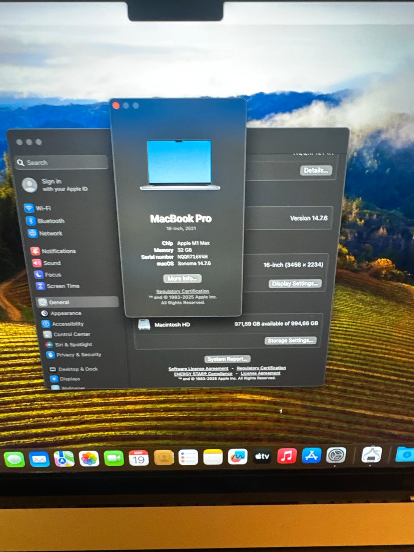Image resolution: width=414 pixels, height=552 pixels.
Task: Click the MacBook Pro title text
Action: pos(181,219)
